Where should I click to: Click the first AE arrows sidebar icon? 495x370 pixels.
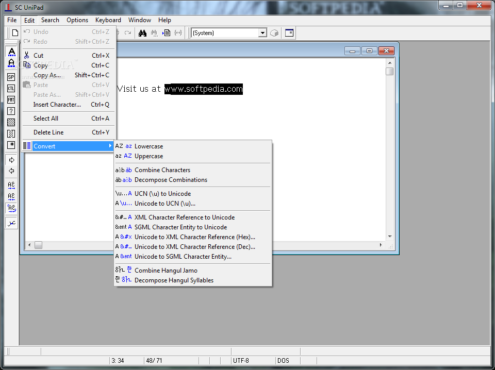pyautogui.click(x=11, y=185)
